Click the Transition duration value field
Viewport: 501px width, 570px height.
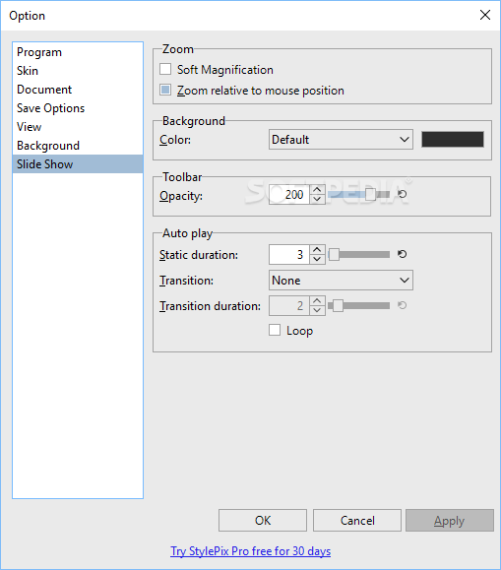pyautogui.click(x=289, y=305)
